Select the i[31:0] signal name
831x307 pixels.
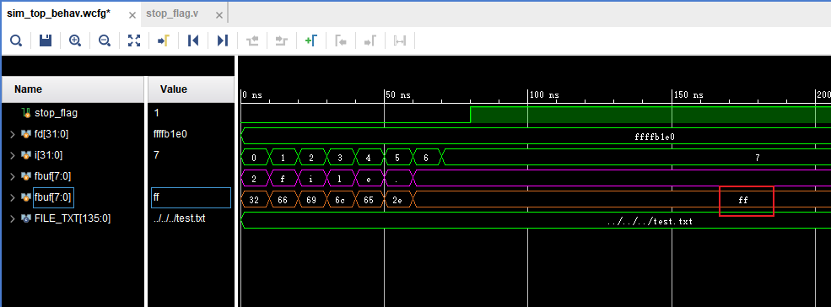point(48,155)
